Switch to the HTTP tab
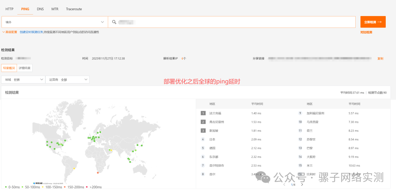The height and width of the screenshot is (193, 396). pyautogui.click(x=9, y=9)
